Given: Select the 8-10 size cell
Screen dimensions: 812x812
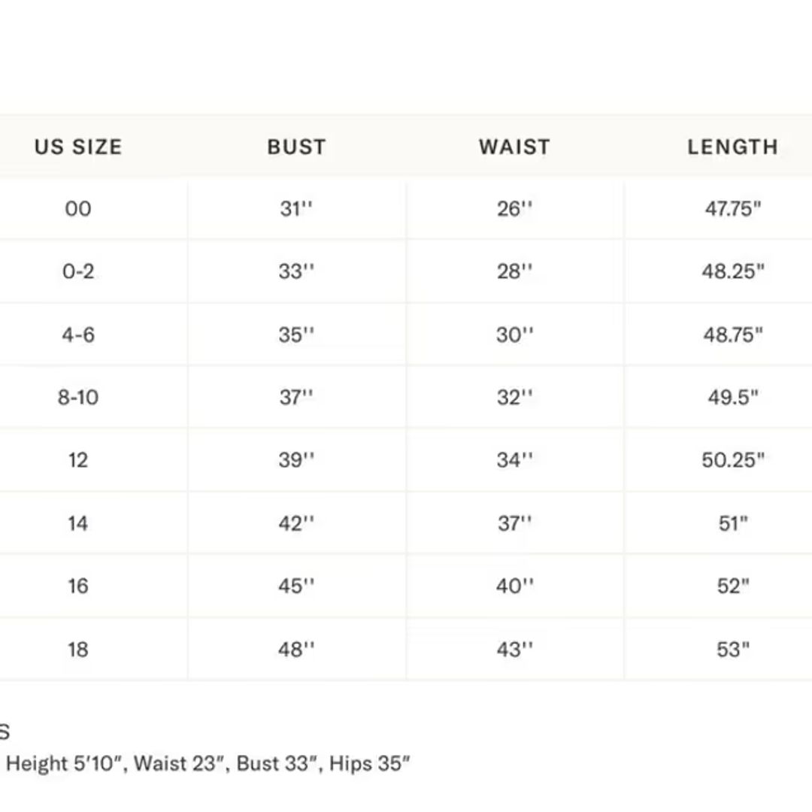Looking at the screenshot, I should [78, 397].
